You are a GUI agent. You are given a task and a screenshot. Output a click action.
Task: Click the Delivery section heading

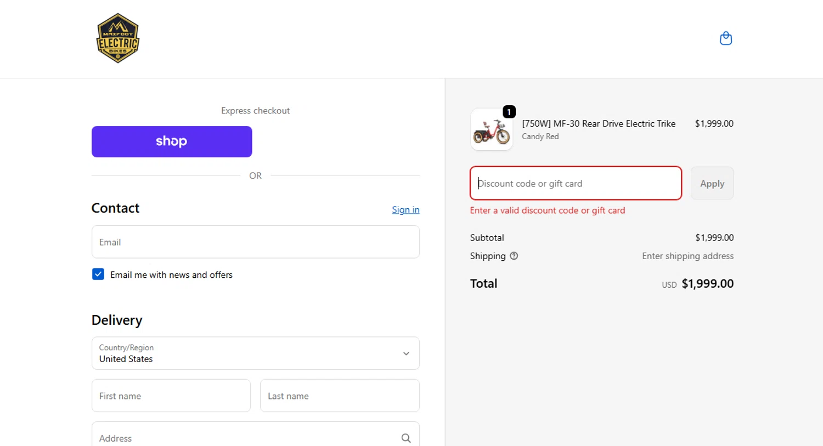pos(117,320)
